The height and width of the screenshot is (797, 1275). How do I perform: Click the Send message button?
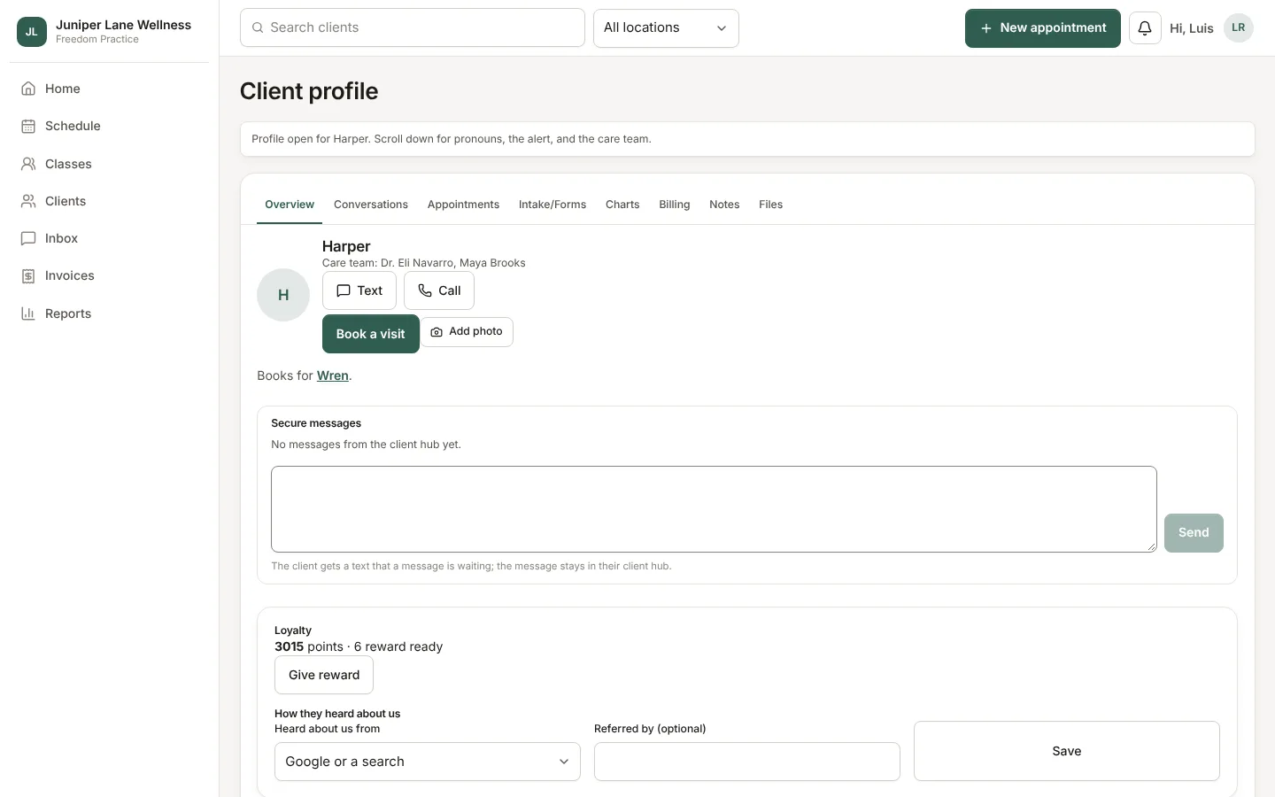[x=1194, y=533]
